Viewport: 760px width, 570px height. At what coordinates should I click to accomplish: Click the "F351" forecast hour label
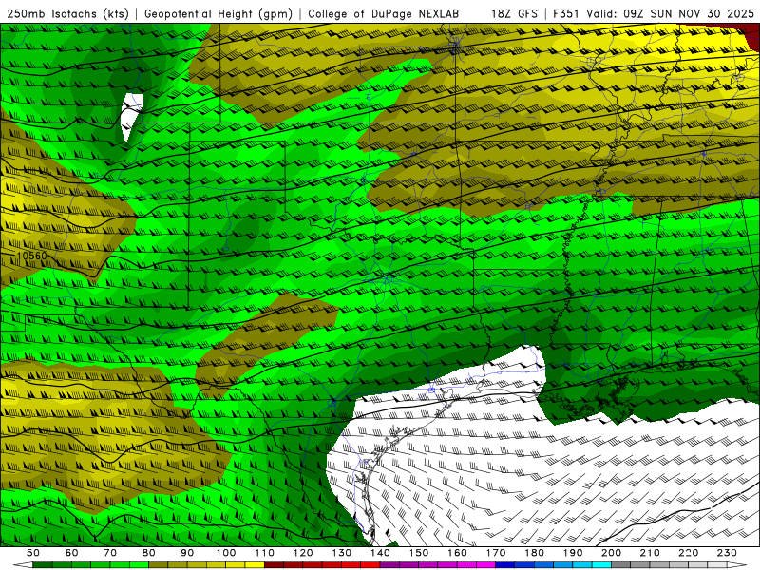567,14
